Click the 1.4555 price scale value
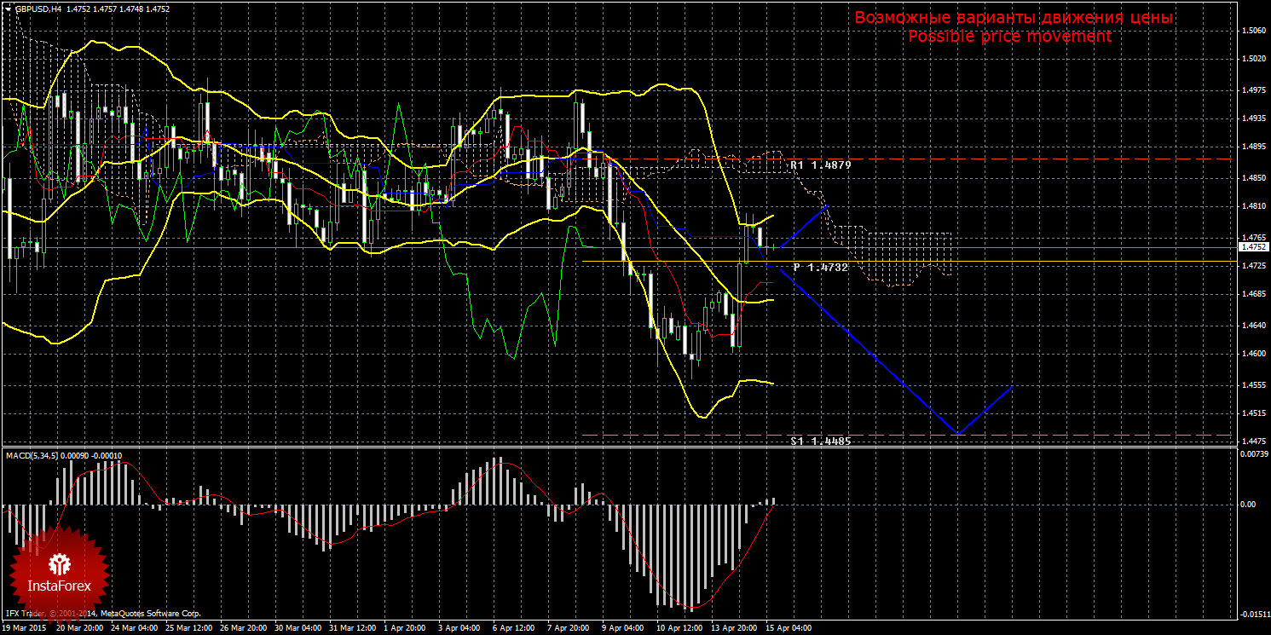Image resolution: width=1271 pixels, height=635 pixels. (1254, 384)
